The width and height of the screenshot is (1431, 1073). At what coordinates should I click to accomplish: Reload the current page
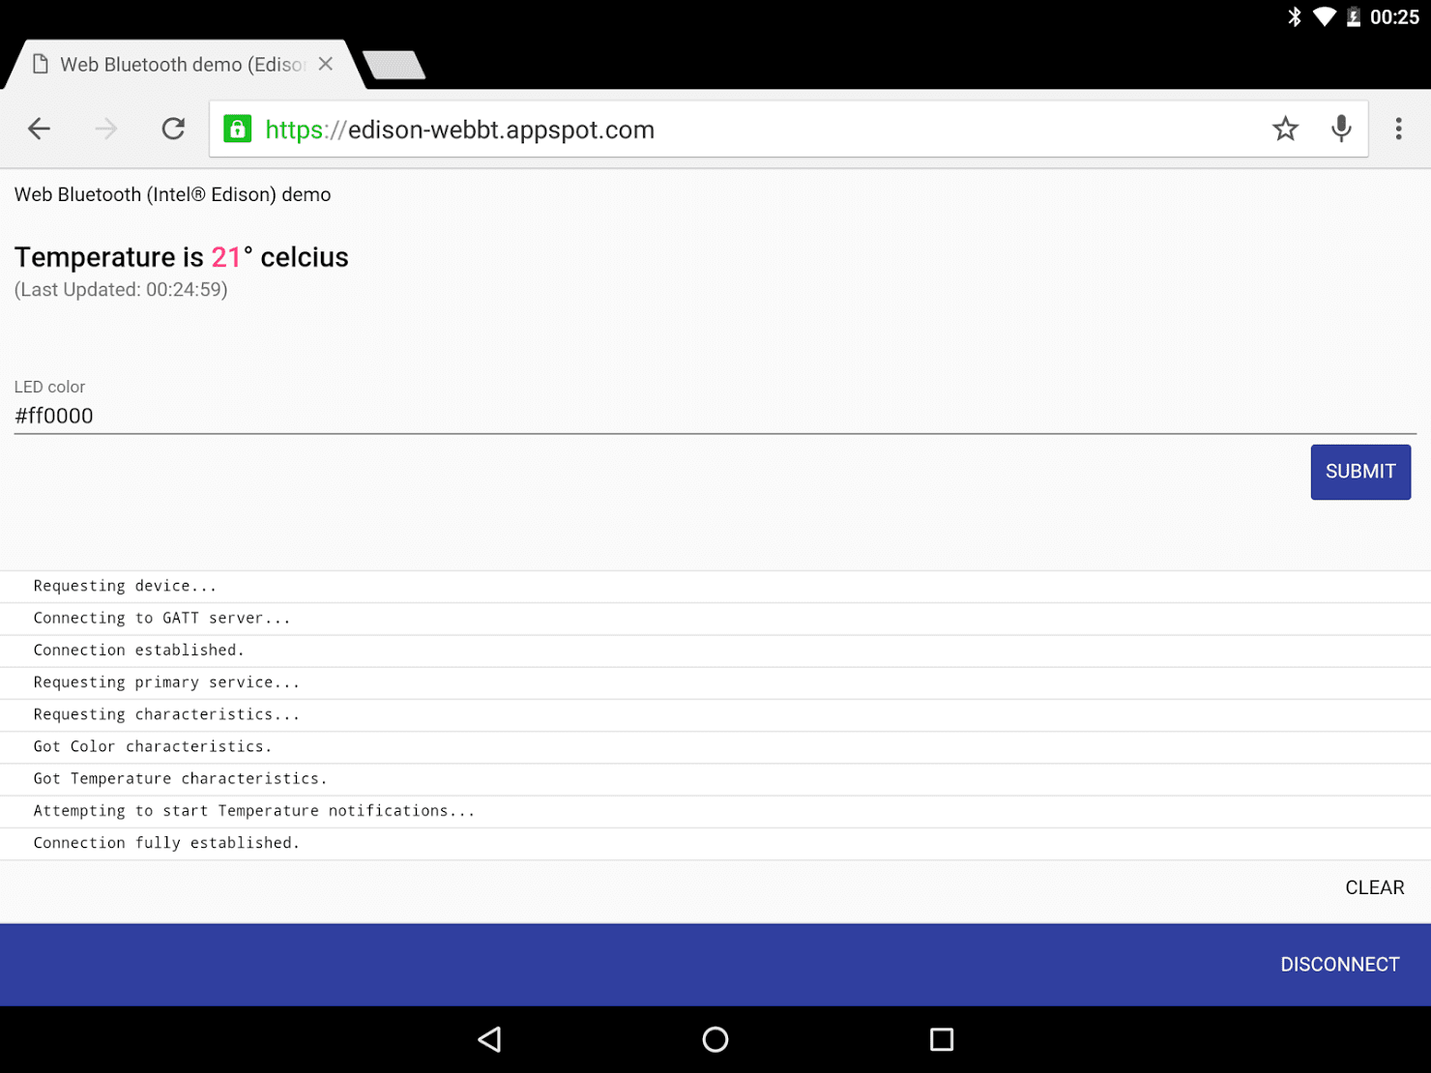tap(173, 128)
